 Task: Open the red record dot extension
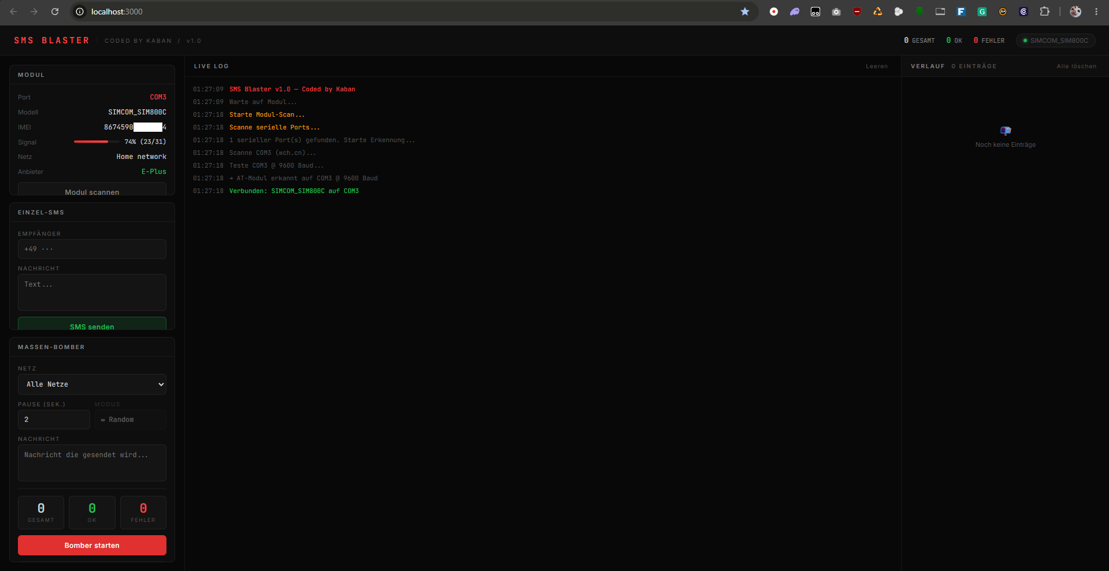[774, 12]
